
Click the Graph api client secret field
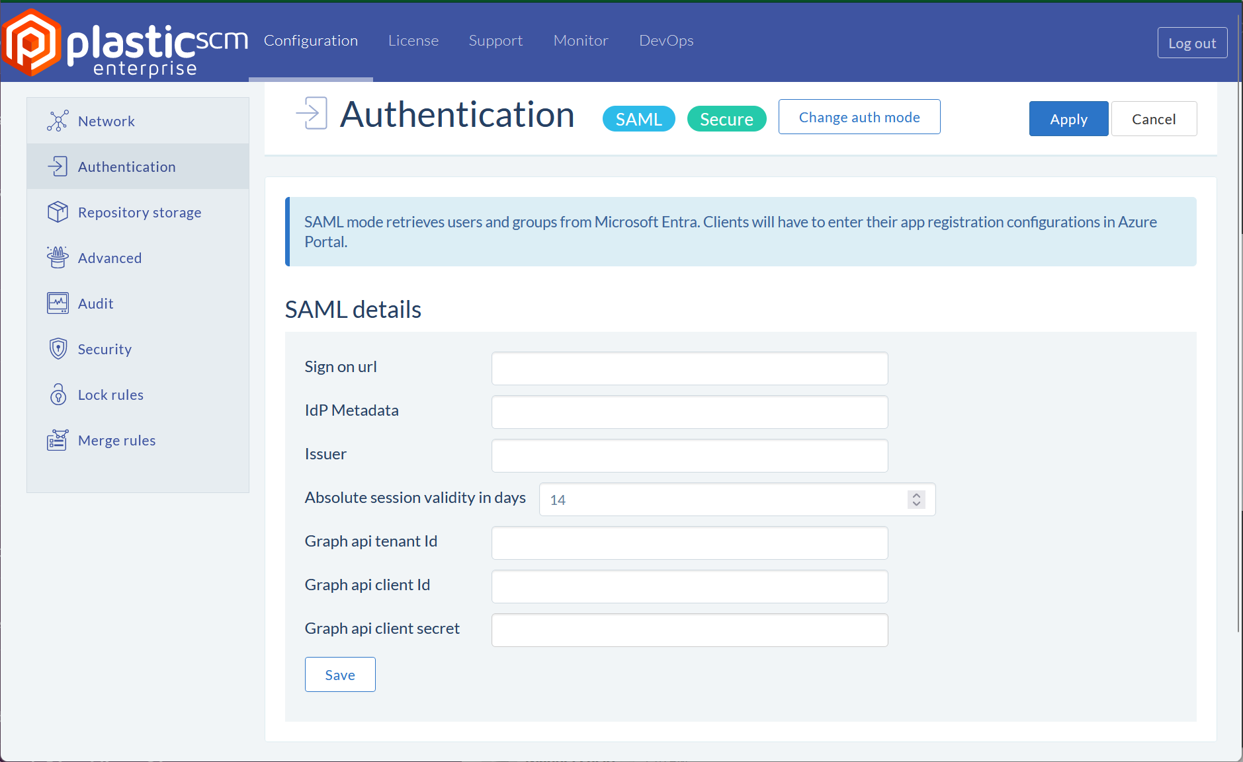point(689,630)
